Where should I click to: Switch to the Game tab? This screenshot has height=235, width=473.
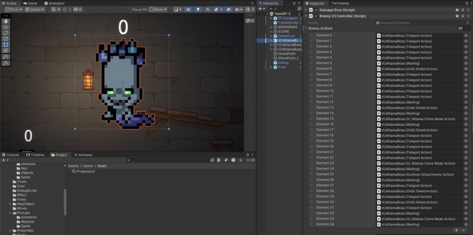(x=30, y=3)
